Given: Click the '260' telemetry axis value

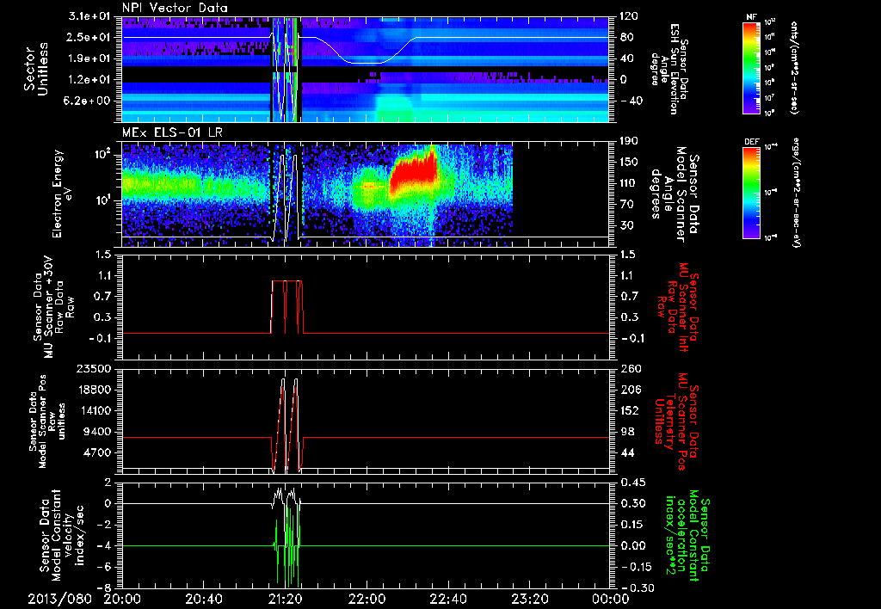Looking at the screenshot, I should 629,368.
